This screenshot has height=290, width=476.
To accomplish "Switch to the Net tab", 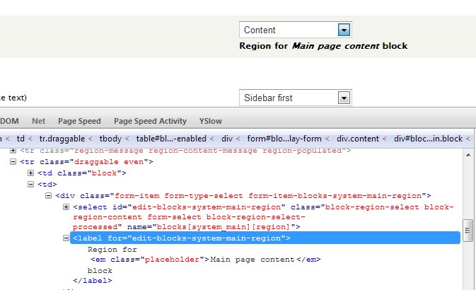I will [x=39, y=121].
